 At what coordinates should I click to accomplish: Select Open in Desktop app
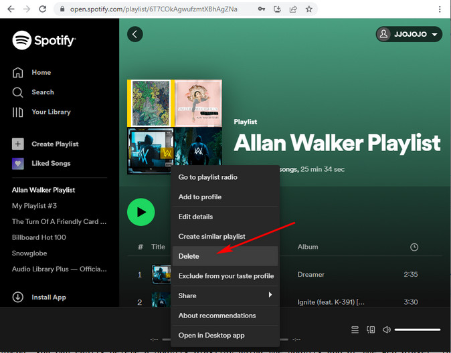pos(225,336)
